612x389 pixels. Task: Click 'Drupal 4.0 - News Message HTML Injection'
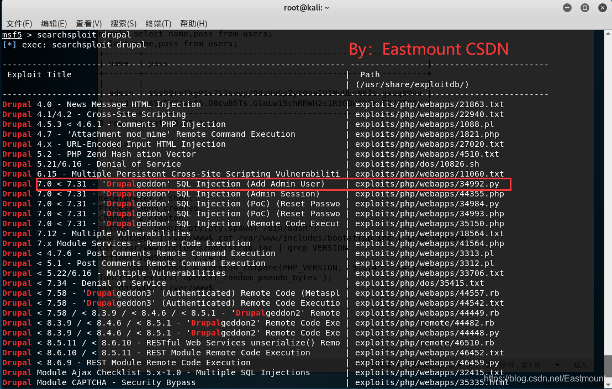(102, 104)
